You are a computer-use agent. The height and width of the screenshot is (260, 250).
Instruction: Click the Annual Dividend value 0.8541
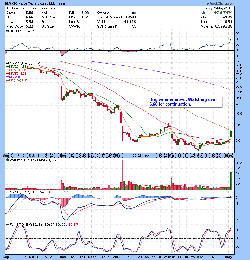[130, 17]
